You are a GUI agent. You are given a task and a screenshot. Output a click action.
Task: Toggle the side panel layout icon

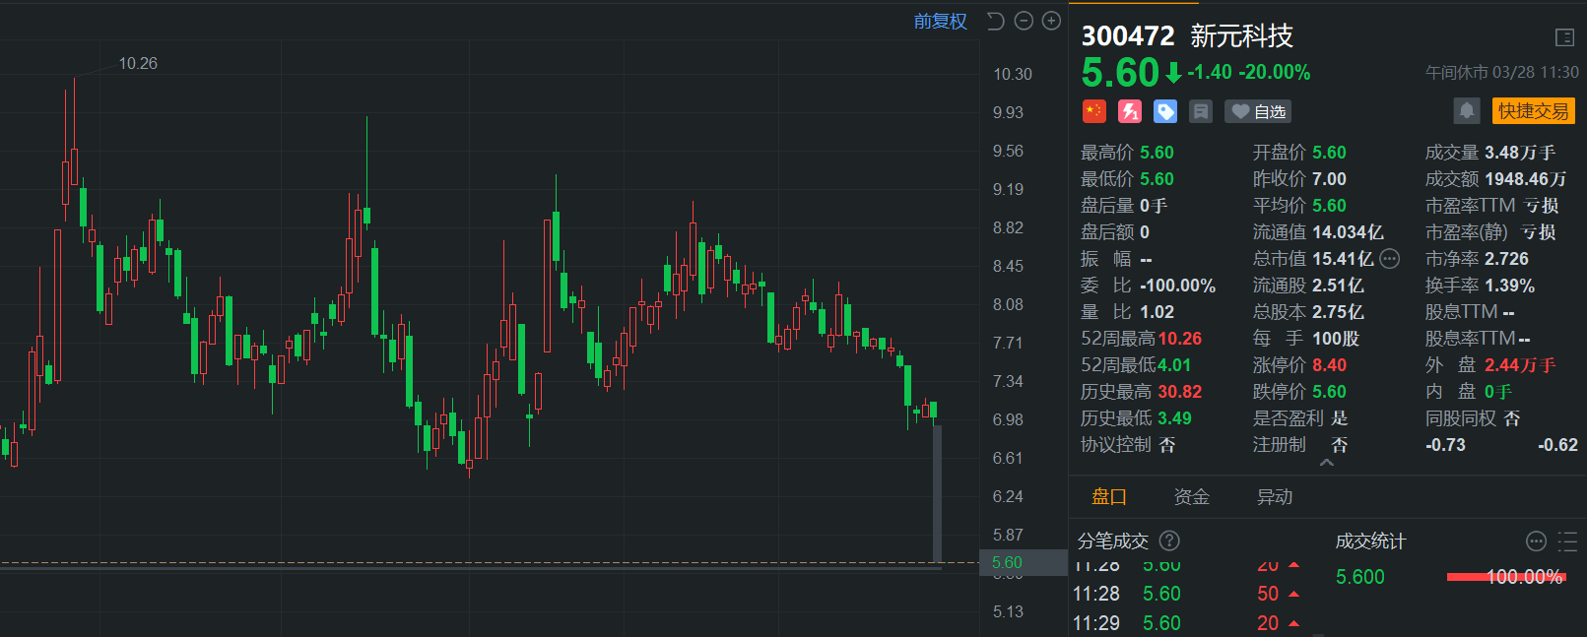point(1564,37)
